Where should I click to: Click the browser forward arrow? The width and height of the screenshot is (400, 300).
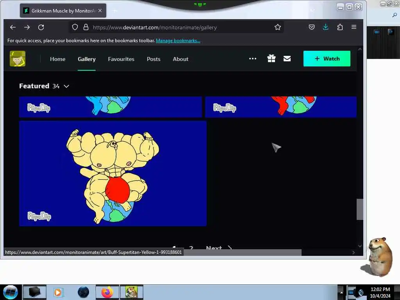[x=27, y=27]
